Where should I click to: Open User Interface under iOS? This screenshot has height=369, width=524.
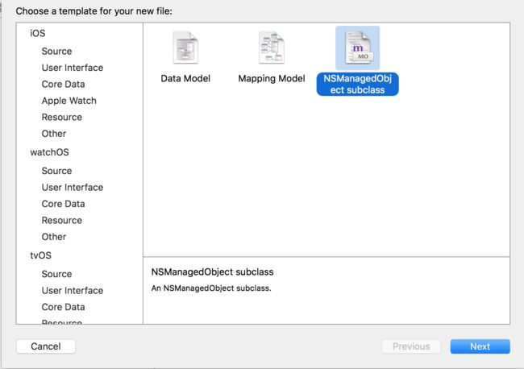(x=73, y=68)
